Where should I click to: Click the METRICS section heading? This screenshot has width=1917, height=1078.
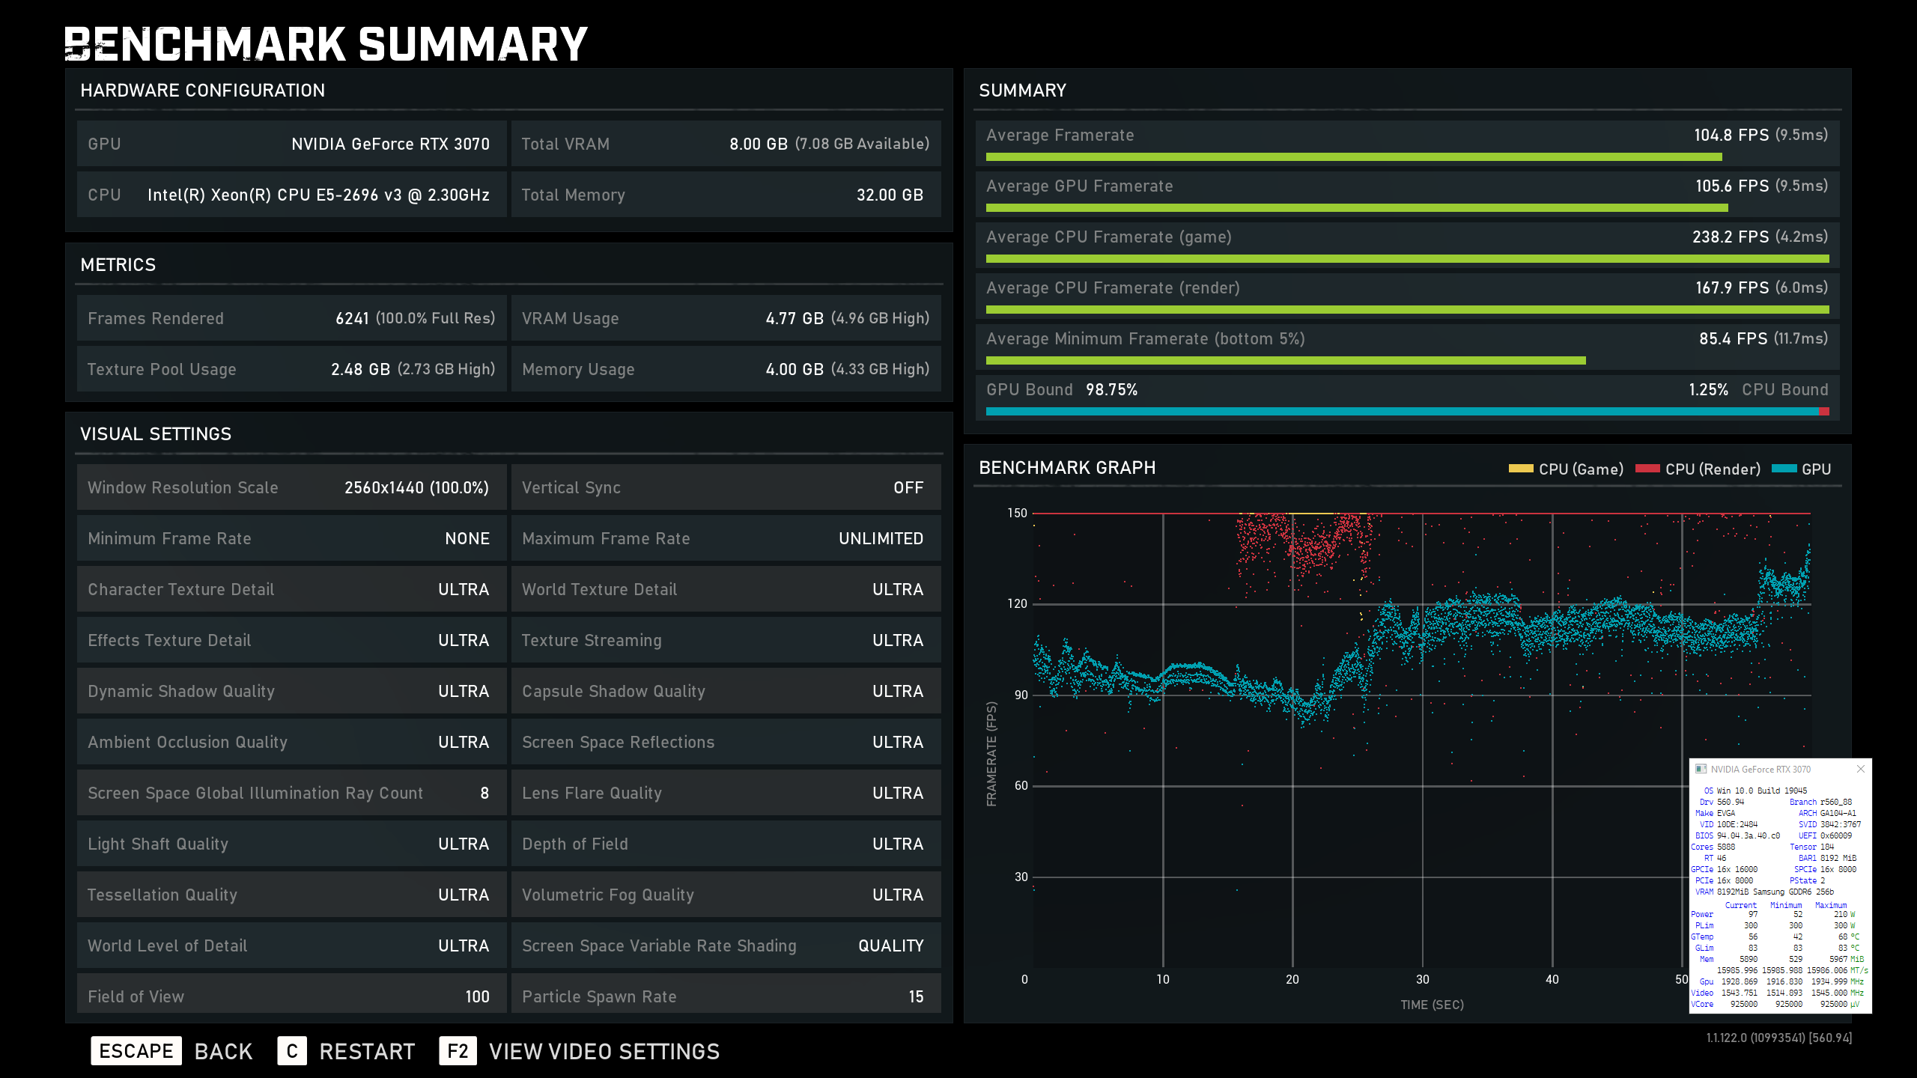click(x=118, y=265)
